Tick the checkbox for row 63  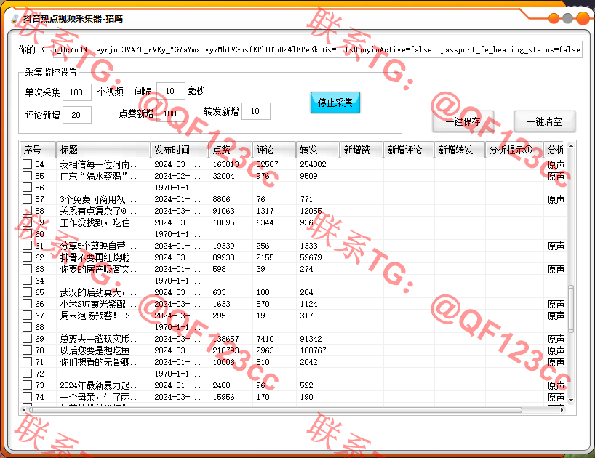tap(27, 268)
